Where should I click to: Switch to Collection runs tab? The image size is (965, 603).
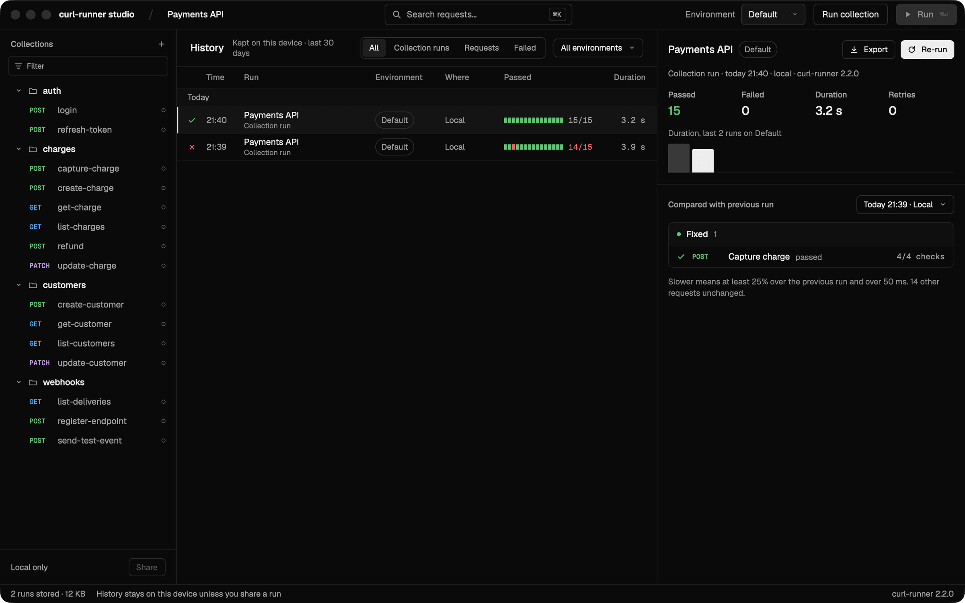(x=421, y=48)
